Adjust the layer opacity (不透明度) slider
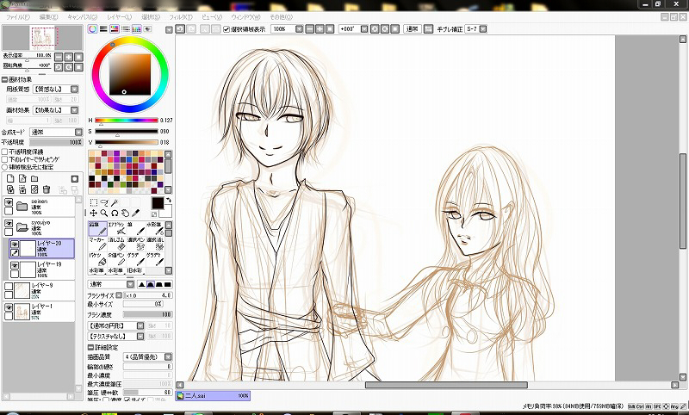 coord(56,142)
